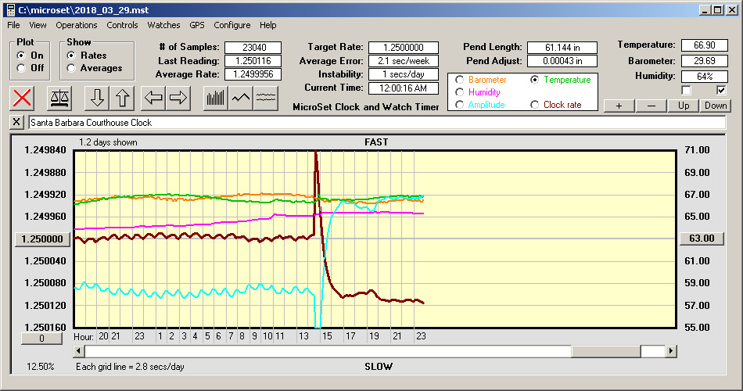Click the Instability value field
This screenshot has width=743, height=391.
[x=404, y=74]
